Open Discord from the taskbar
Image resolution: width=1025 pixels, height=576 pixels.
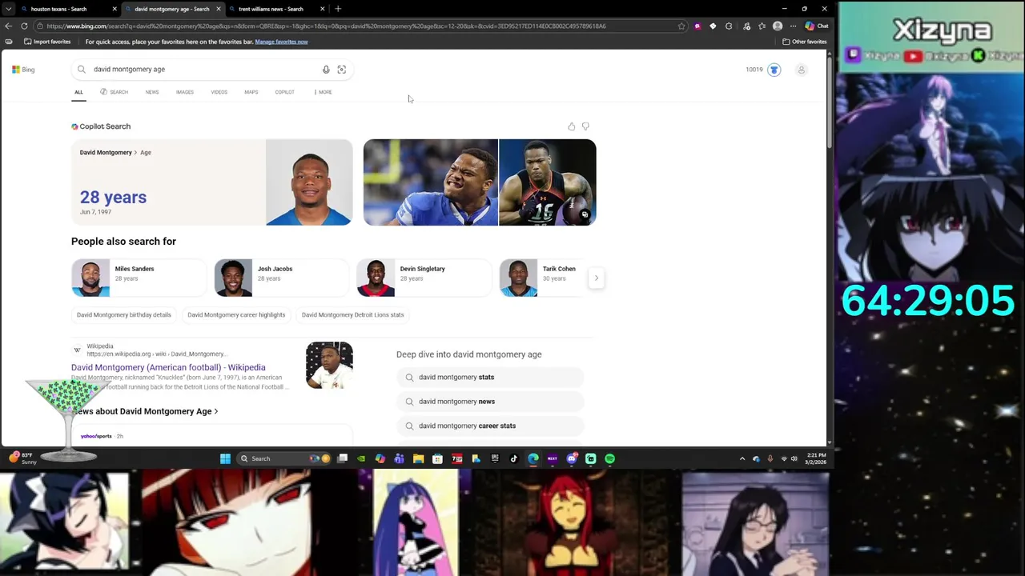(x=572, y=458)
